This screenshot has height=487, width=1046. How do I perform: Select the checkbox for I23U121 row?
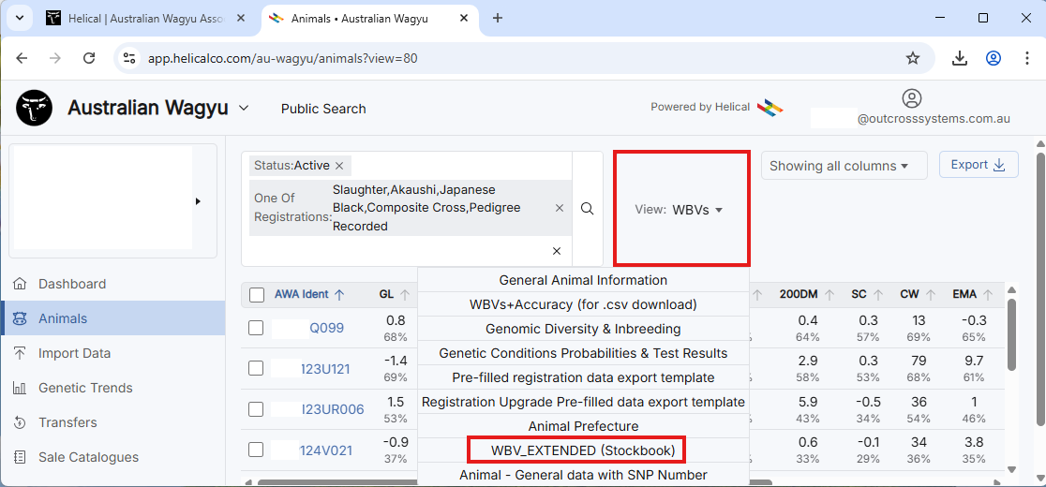256,368
